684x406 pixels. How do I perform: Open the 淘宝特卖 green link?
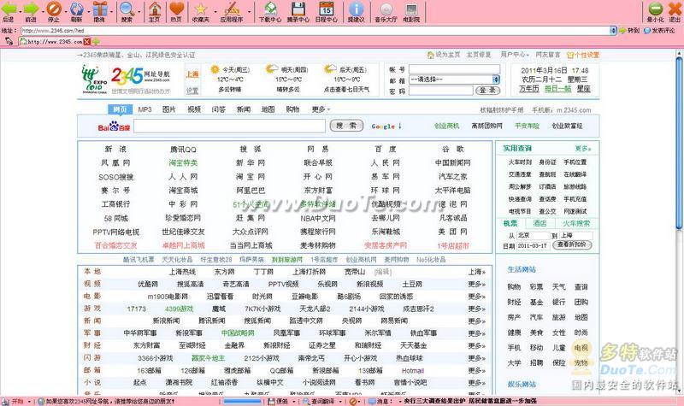click(183, 163)
